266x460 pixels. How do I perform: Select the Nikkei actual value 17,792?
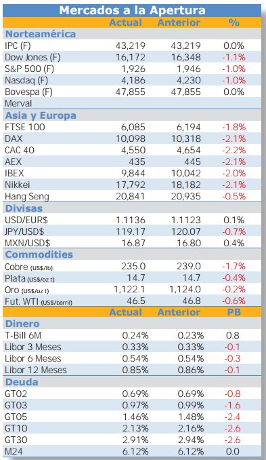point(131,185)
